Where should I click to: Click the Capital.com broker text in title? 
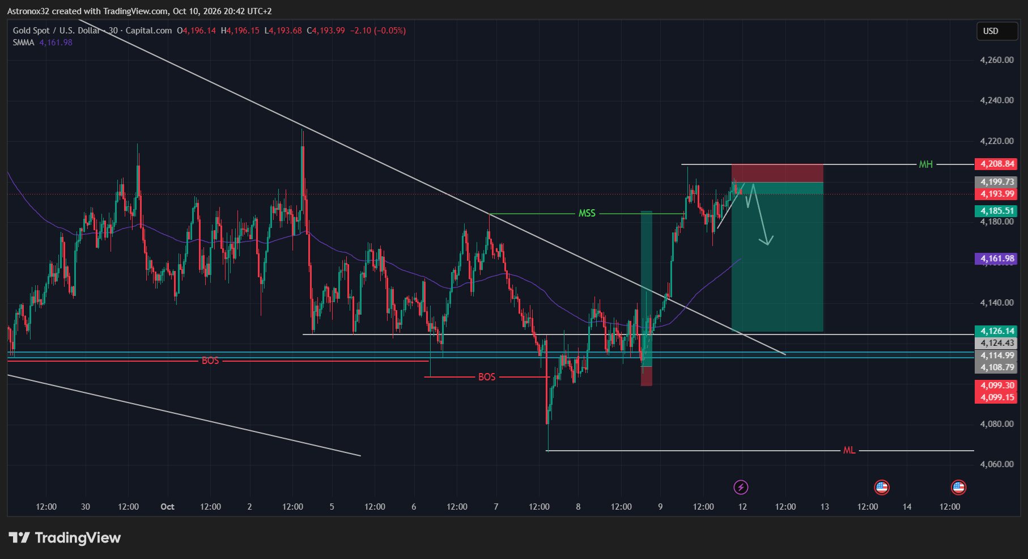[148, 31]
